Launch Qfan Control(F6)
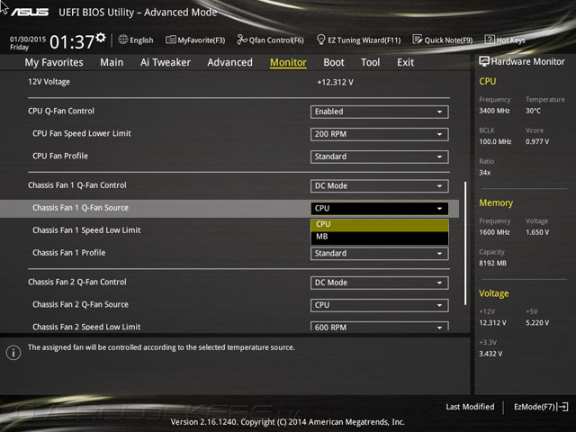The width and height of the screenshot is (576, 432). point(270,40)
